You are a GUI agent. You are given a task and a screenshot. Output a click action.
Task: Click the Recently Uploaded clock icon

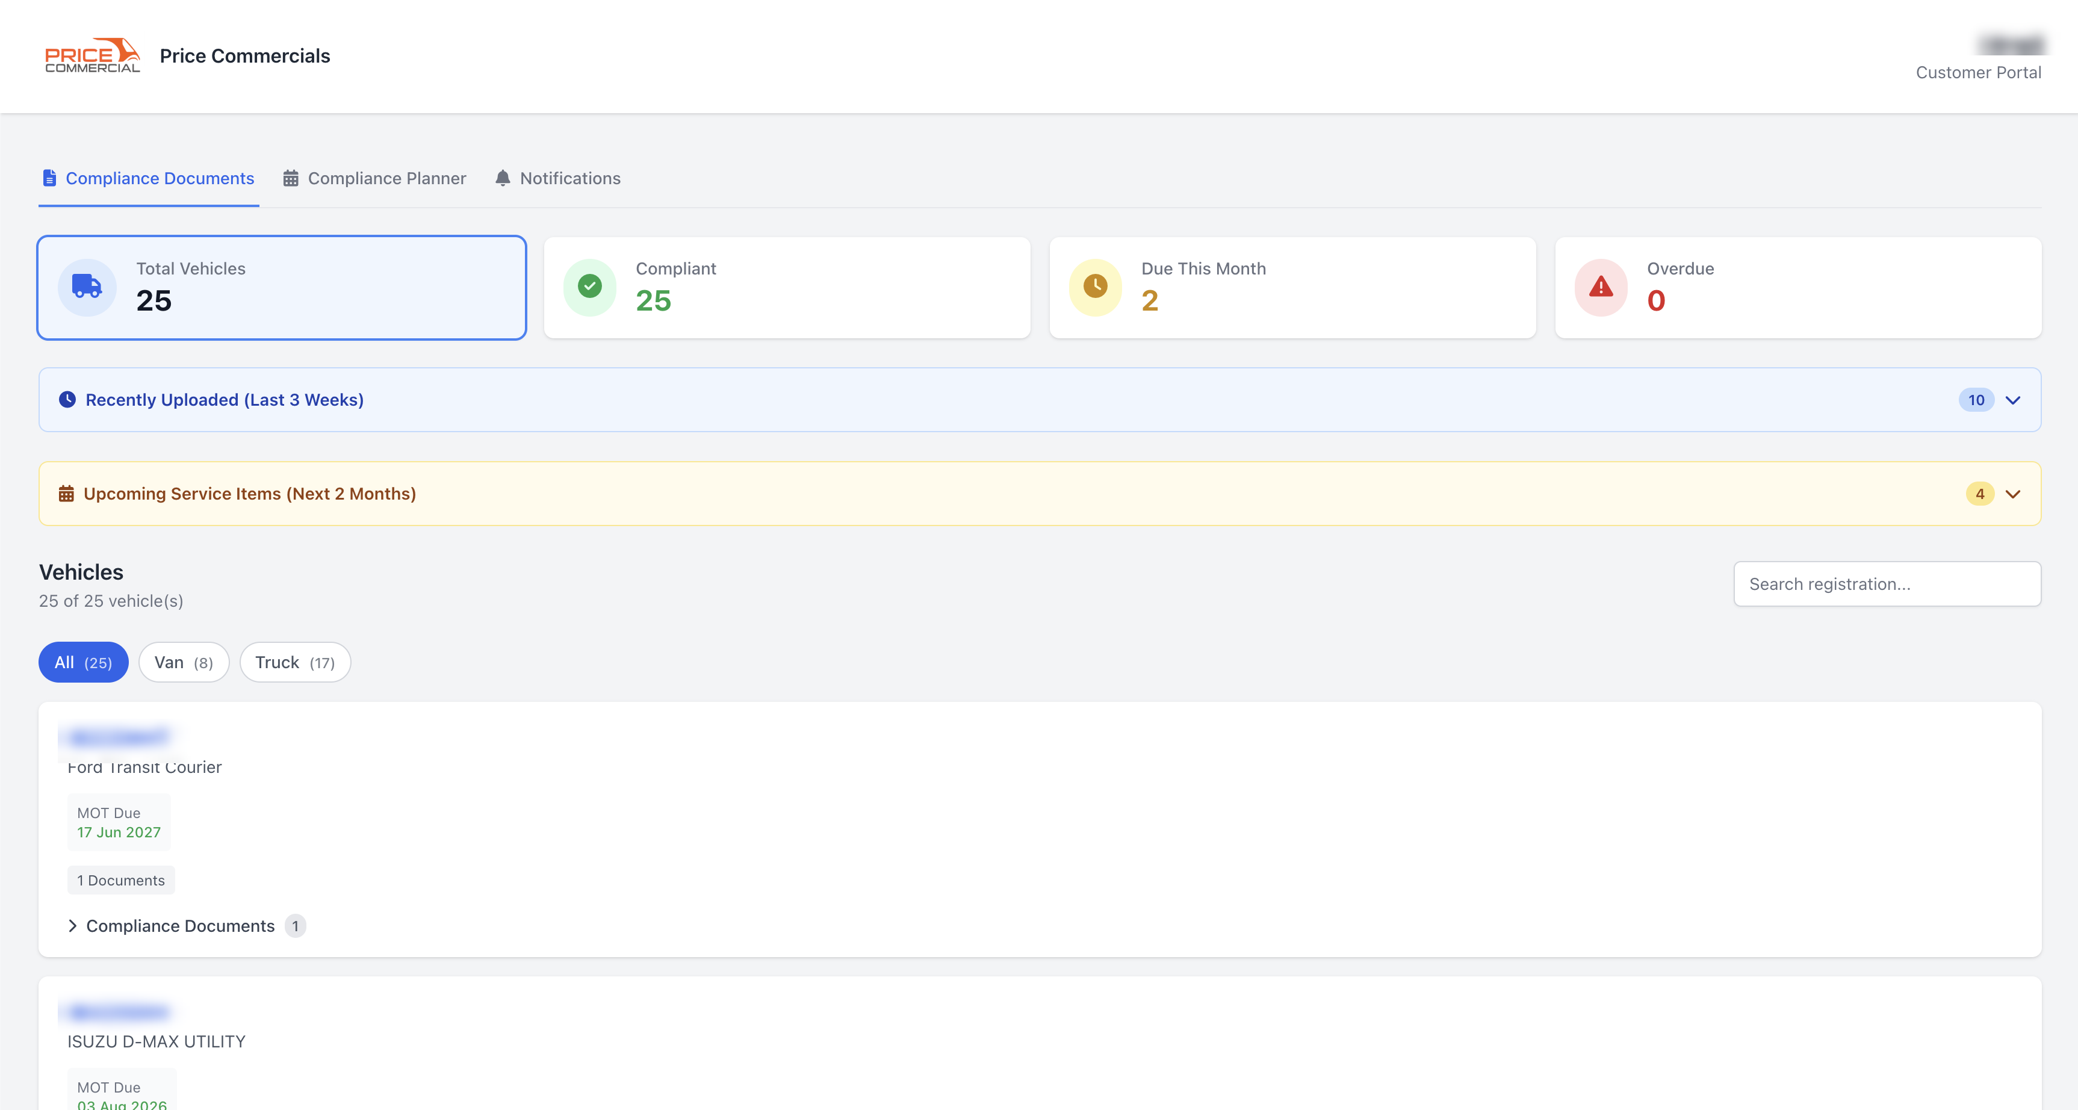click(68, 399)
